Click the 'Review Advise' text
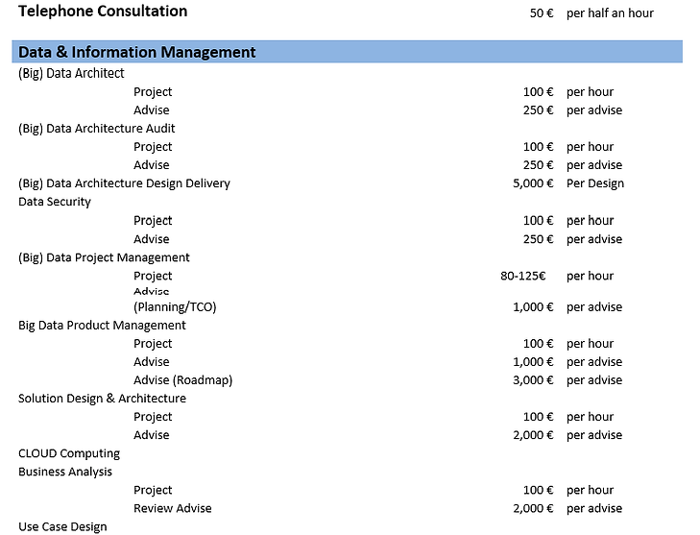The width and height of the screenshot is (700, 535). point(172,509)
